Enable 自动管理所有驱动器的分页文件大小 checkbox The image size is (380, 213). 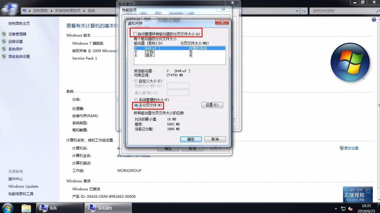(135, 34)
